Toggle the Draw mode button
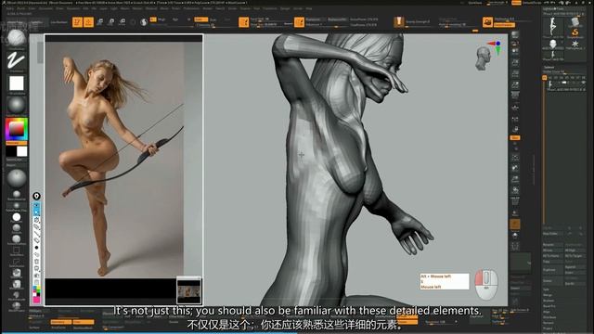 tap(88, 22)
